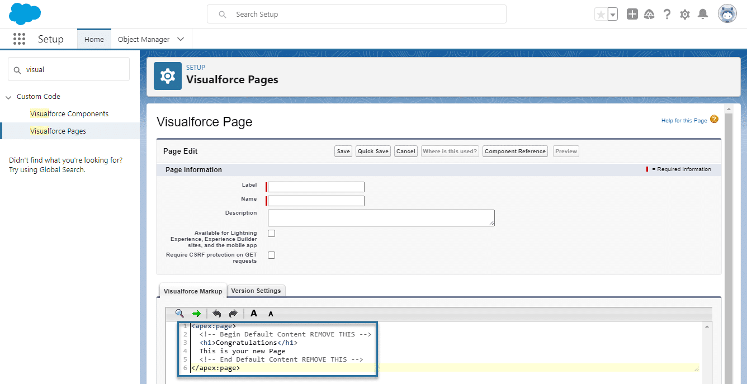The width and height of the screenshot is (747, 384).
Task: Enable Available for Lightning Experience checkbox
Action: [271, 233]
